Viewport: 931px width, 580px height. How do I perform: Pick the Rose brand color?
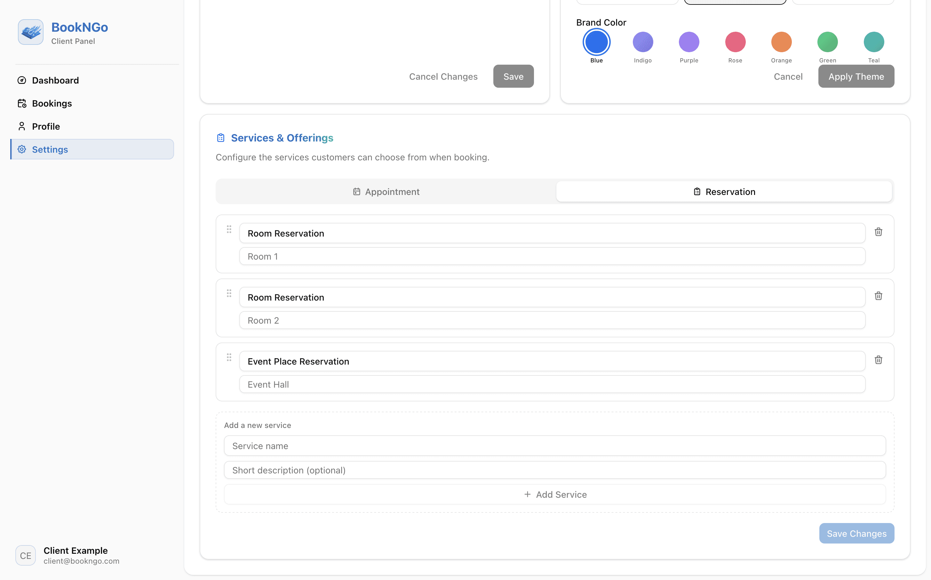coord(735,42)
